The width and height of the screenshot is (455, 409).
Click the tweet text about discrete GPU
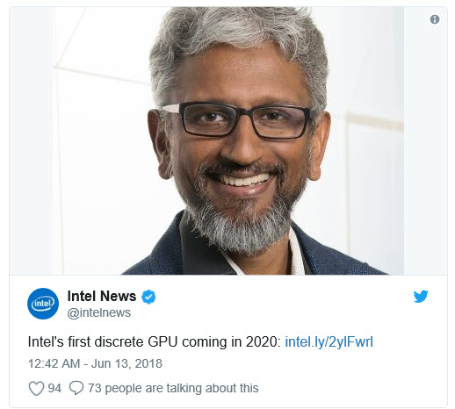point(155,341)
